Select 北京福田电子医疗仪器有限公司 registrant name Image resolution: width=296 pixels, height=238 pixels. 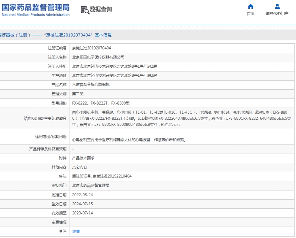[98, 57]
